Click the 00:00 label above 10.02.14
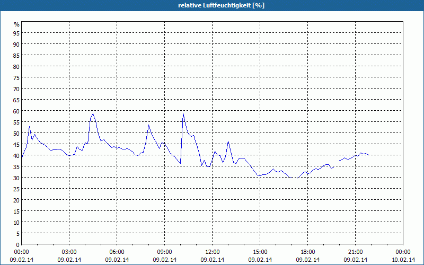 (403, 252)
